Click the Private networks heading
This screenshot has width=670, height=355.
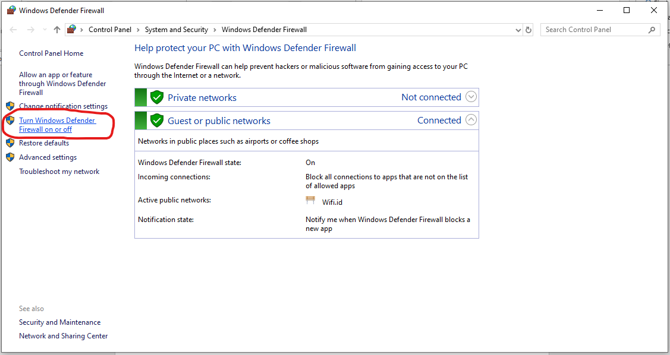(202, 98)
